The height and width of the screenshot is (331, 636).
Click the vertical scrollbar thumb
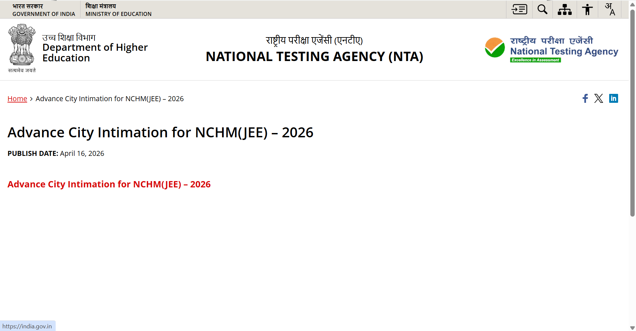pos(632,113)
